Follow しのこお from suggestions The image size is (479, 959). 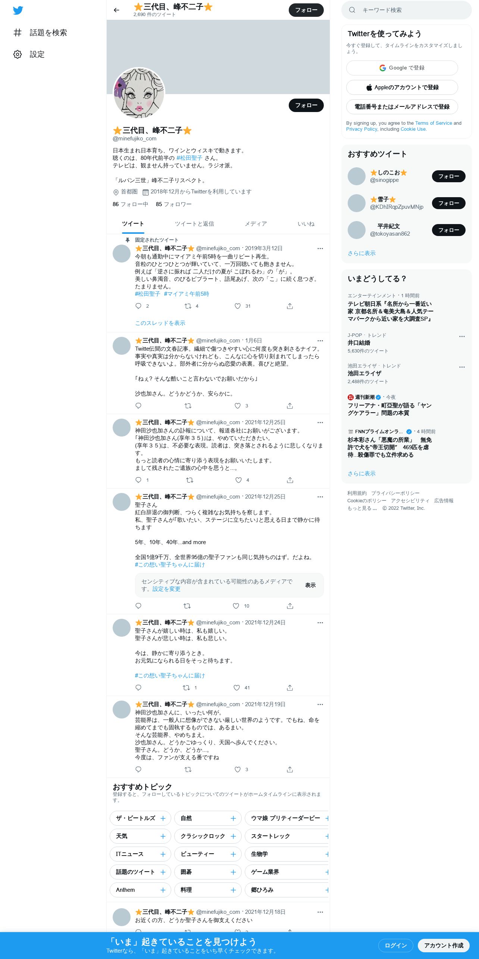tap(448, 176)
